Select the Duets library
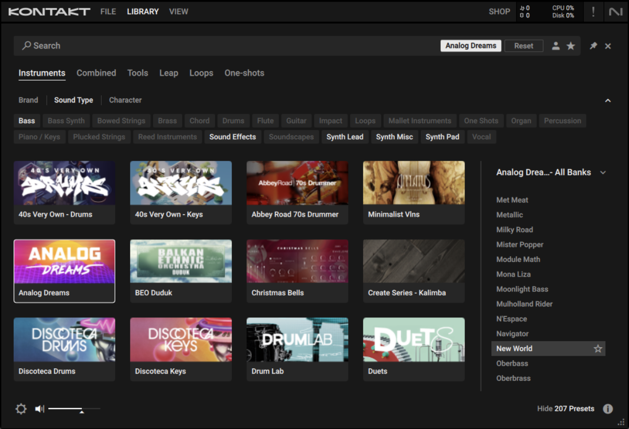This screenshot has height=429, width=629. pos(414,349)
